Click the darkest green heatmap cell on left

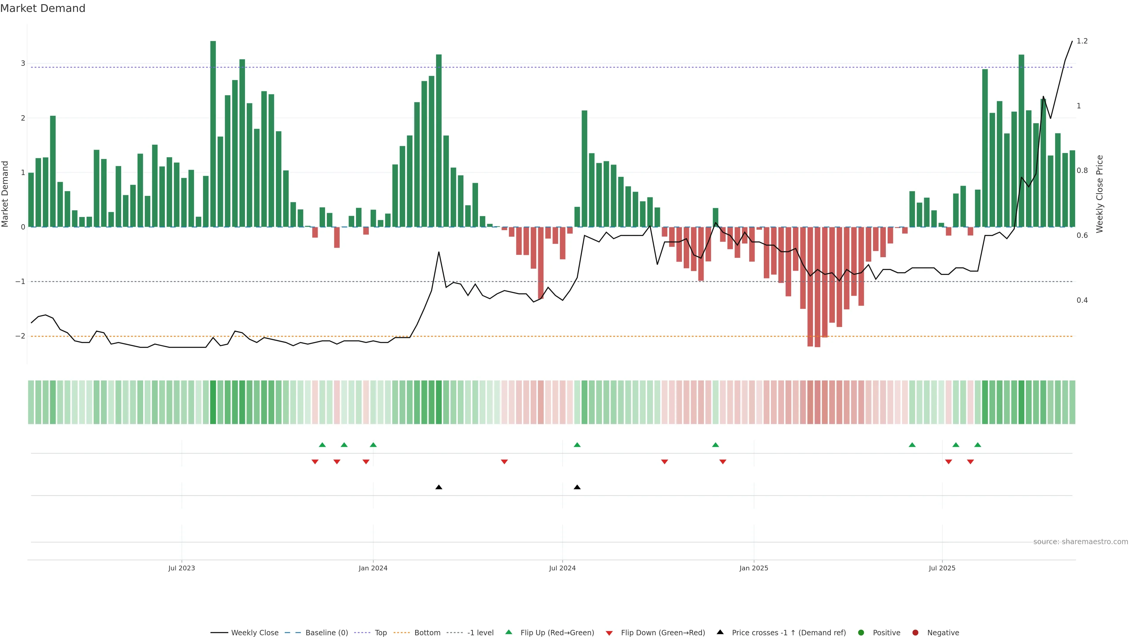tap(213, 402)
